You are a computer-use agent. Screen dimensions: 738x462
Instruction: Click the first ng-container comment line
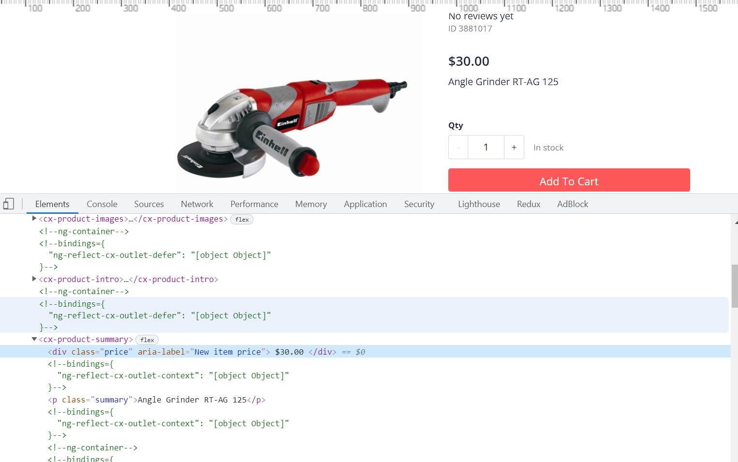[84, 231]
